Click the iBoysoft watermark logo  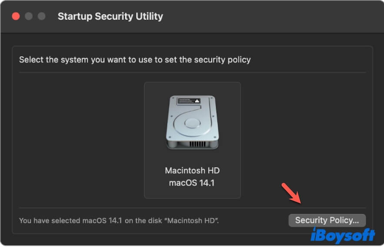[343, 235]
